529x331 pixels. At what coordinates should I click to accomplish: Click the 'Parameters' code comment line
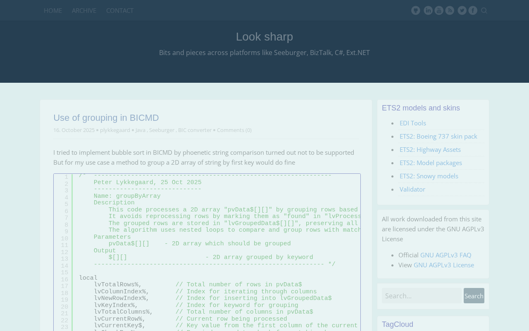(x=112, y=237)
